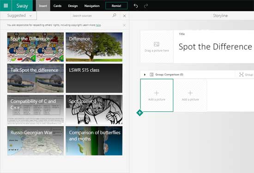The width and height of the screenshot is (254, 173).
Task: Click the Group button on card header
Action: pos(247,75)
